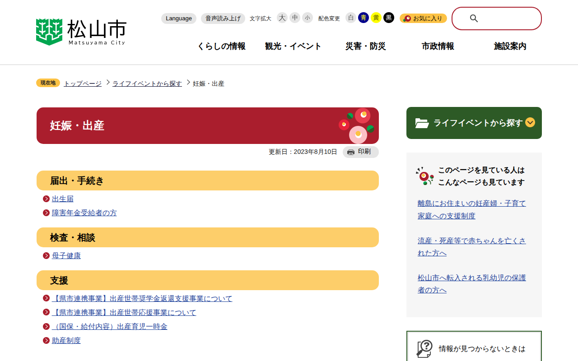Open the 助産制度 link
The image size is (578, 361).
66,341
